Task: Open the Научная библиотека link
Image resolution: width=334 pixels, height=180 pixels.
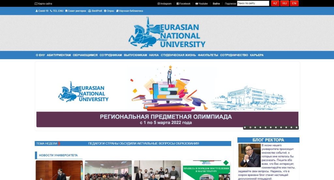Action: coord(129,11)
